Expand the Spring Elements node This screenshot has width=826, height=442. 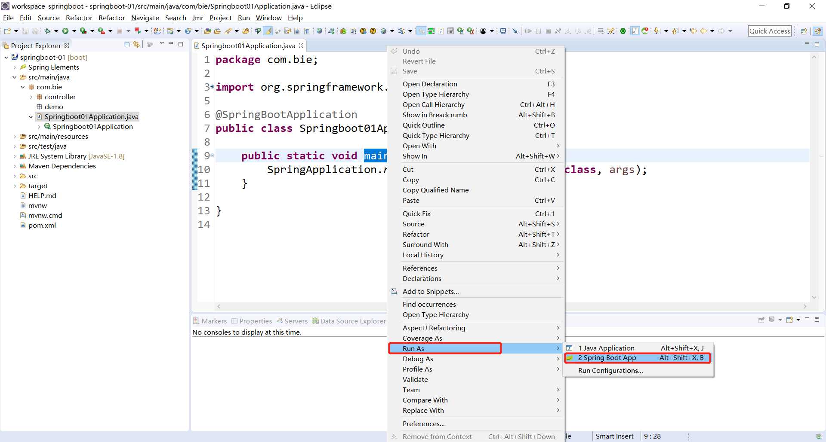click(14, 67)
